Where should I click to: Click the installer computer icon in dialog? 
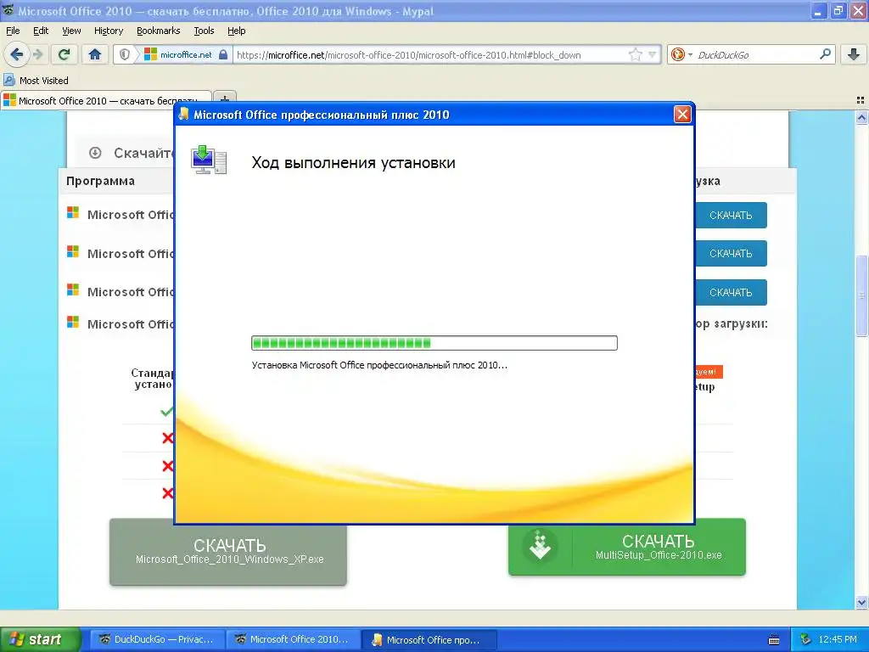[209, 160]
